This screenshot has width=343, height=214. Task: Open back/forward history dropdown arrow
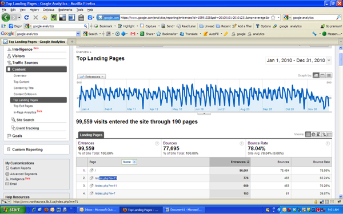pyautogui.click(x=19, y=18)
